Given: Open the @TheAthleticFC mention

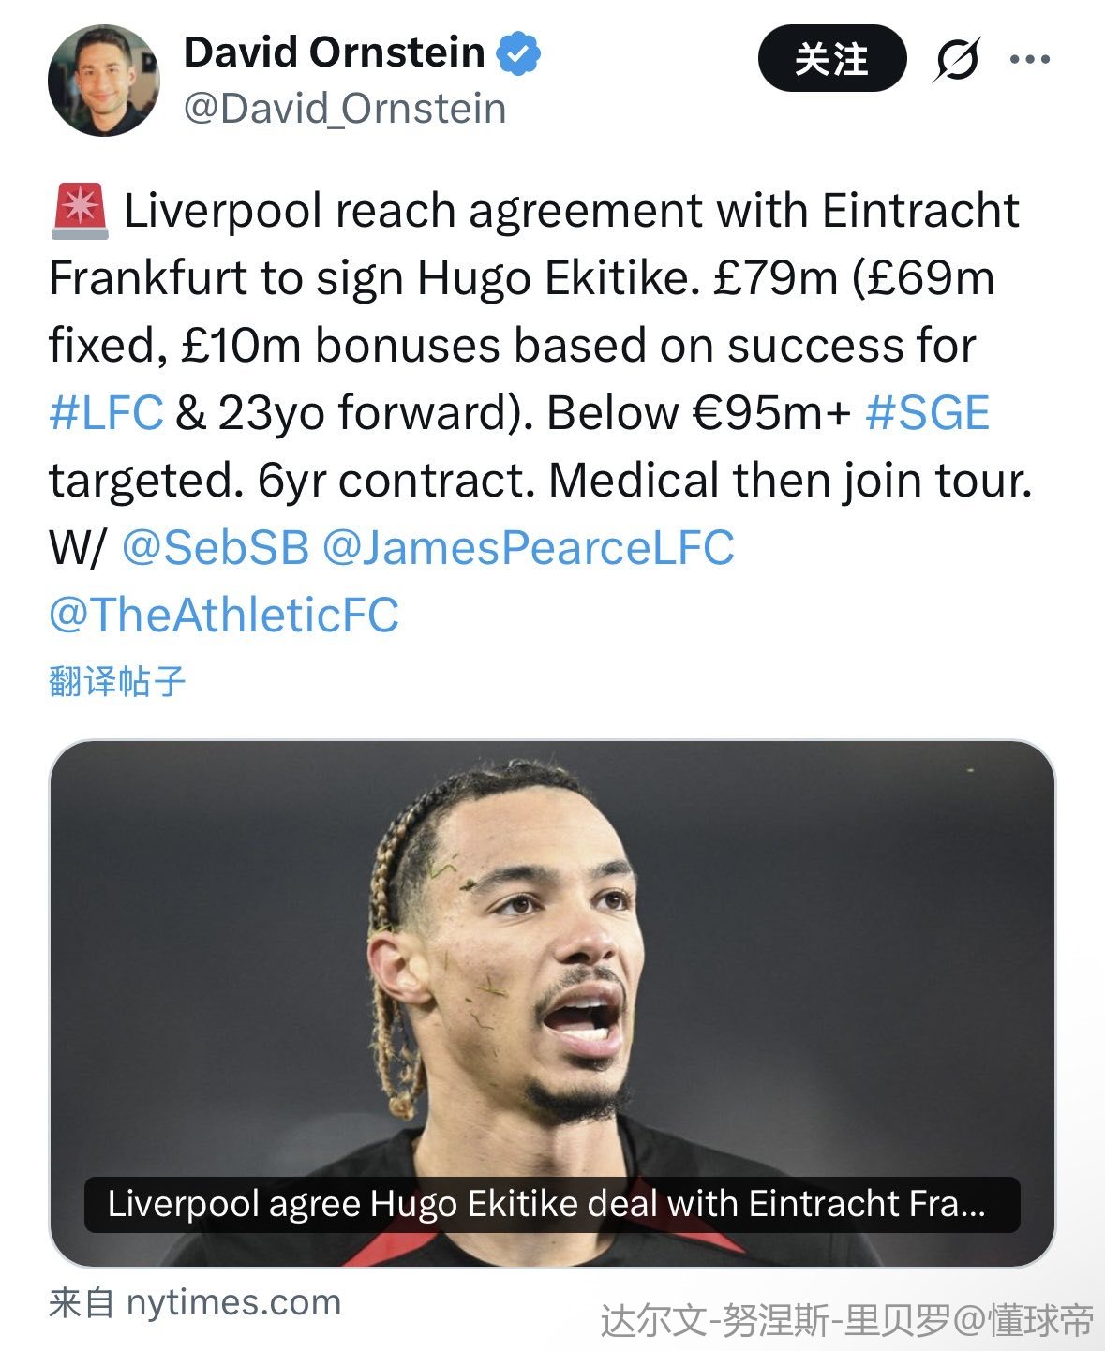Looking at the screenshot, I should [x=224, y=616].
